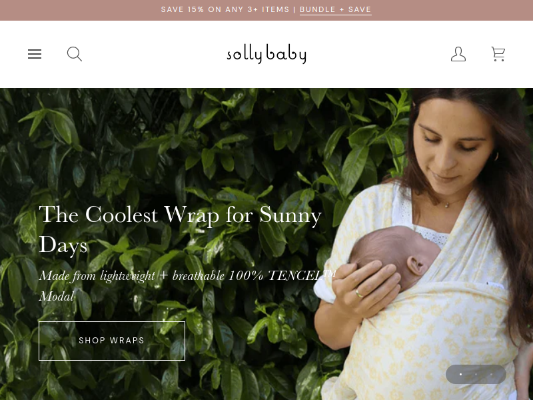View the shopping cart
Screen dimensions: 533x400
498,54
